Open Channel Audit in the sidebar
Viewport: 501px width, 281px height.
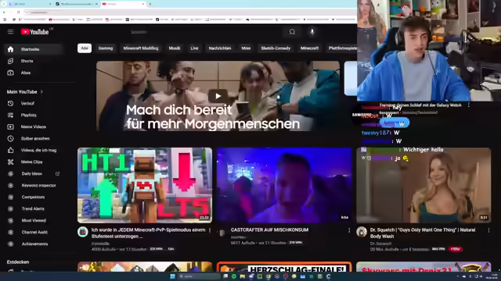[34, 233]
